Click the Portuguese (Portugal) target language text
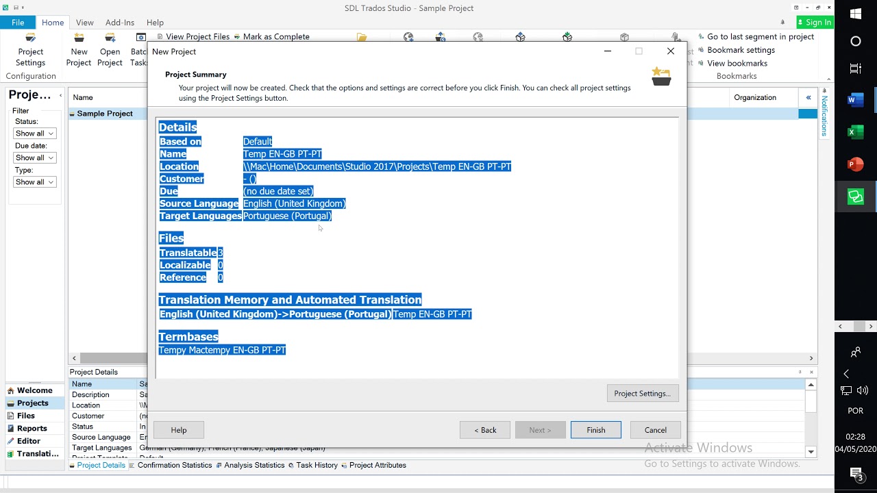Image resolution: width=877 pixels, height=493 pixels. 287,216
